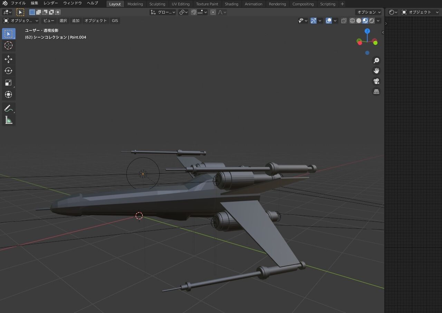The image size is (442, 313).
Task: Open the right panel's editor type selector
Action: [x=393, y=12]
